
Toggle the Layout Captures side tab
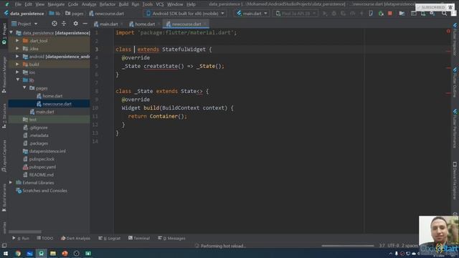4,156
